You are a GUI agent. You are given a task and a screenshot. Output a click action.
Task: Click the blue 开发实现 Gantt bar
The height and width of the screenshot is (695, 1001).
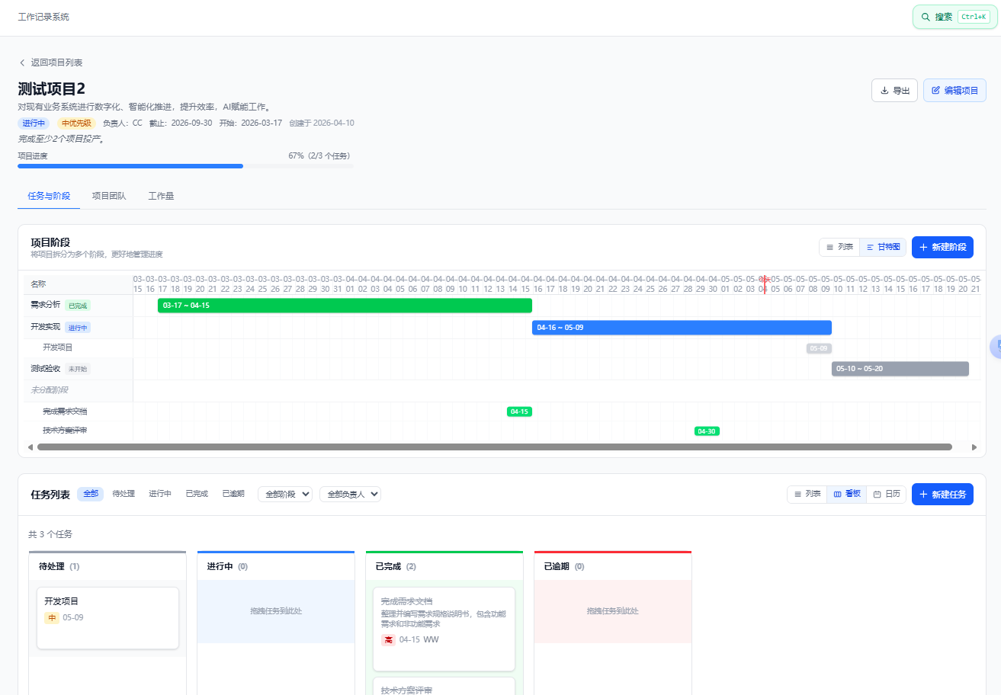(x=682, y=328)
